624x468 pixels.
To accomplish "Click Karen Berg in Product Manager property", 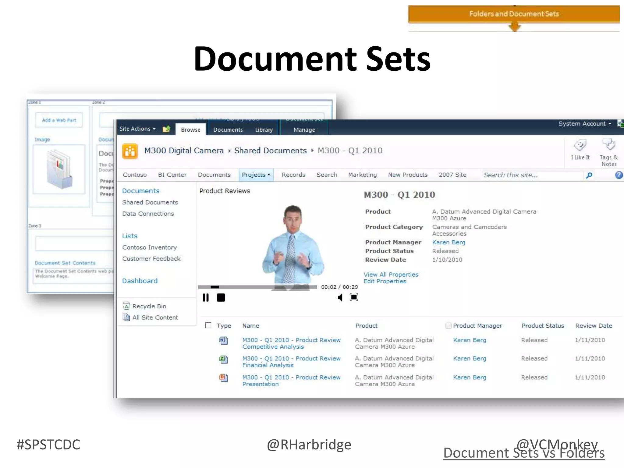I will [x=448, y=243].
